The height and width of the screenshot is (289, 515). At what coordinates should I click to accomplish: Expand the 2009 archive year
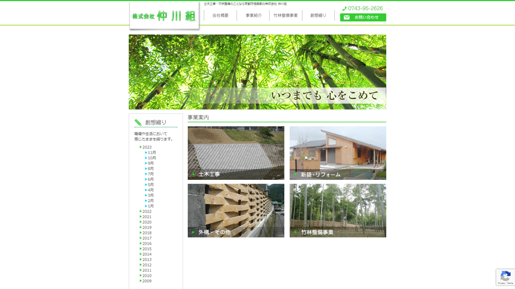(x=141, y=281)
